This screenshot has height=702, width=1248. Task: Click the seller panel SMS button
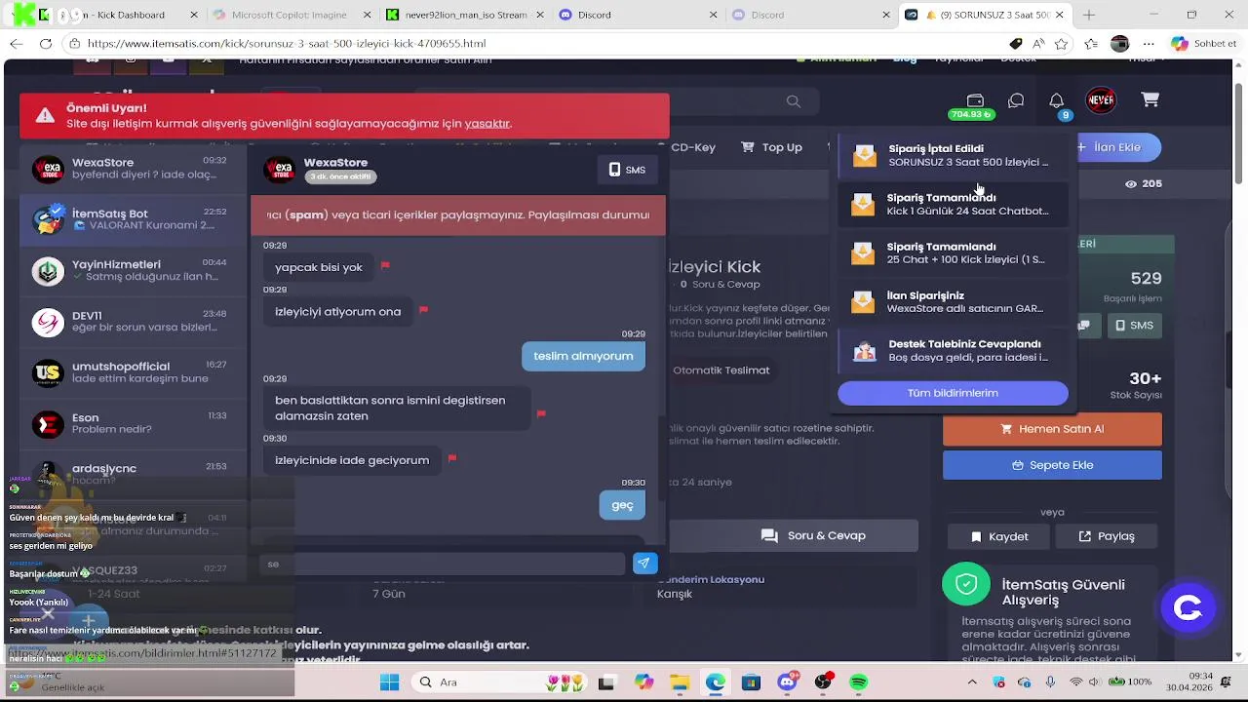(x=1134, y=326)
